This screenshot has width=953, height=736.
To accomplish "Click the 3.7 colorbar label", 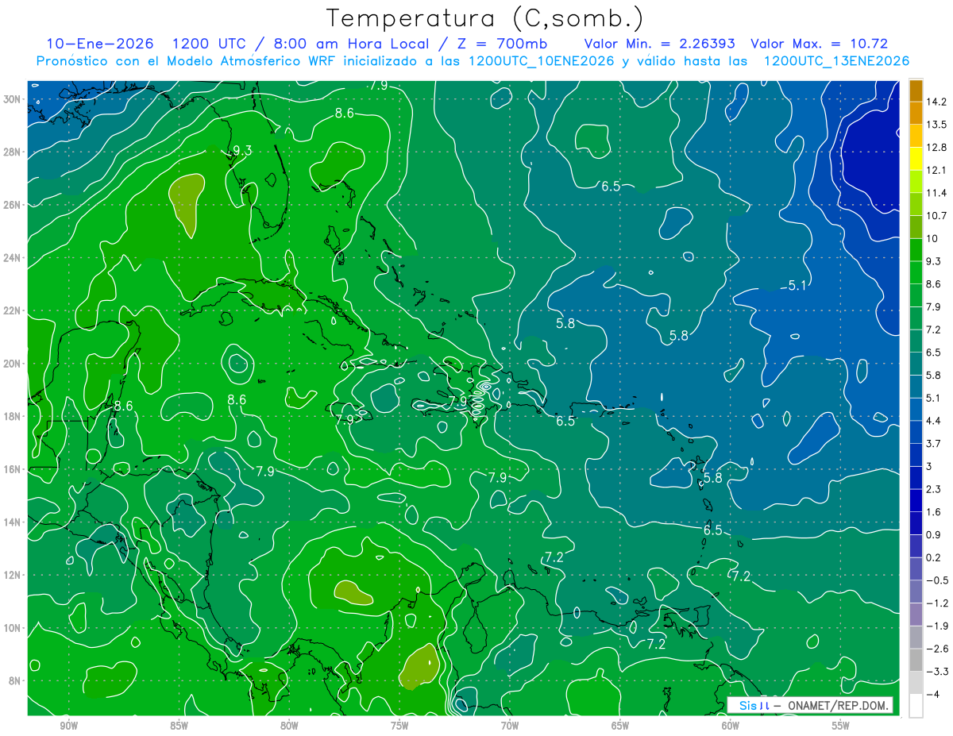I will click(x=934, y=443).
